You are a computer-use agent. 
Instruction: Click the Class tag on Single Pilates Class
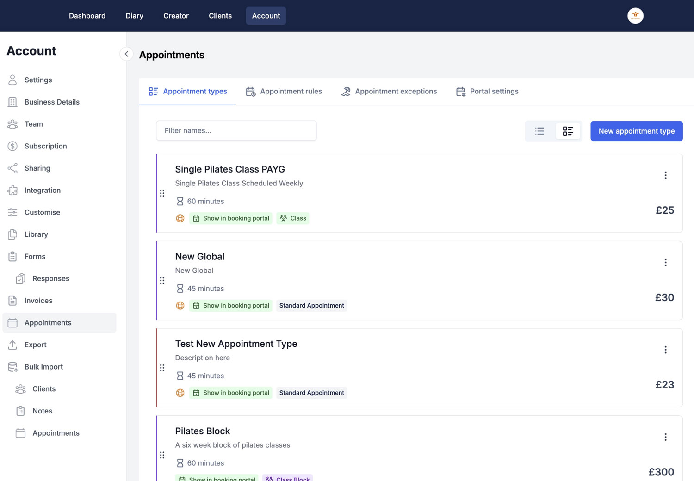point(293,218)
